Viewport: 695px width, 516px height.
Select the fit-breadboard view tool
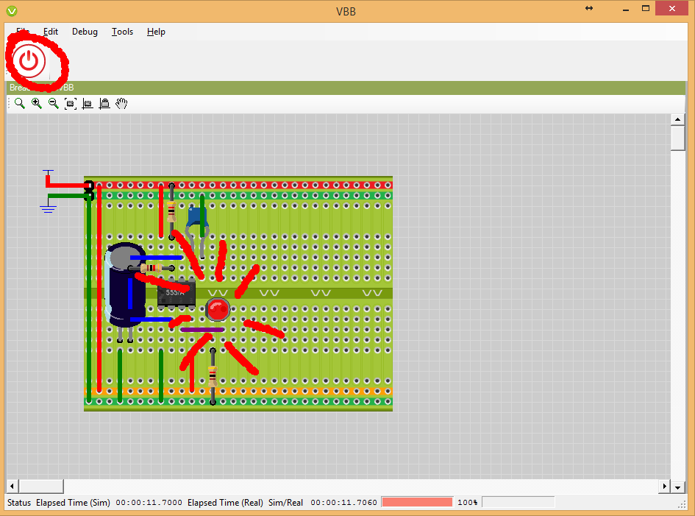click(88, 103)
